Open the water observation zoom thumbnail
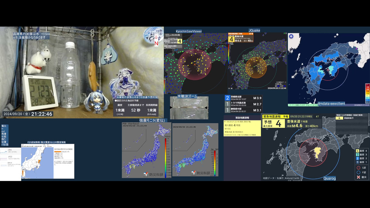 tap(189, 108)
